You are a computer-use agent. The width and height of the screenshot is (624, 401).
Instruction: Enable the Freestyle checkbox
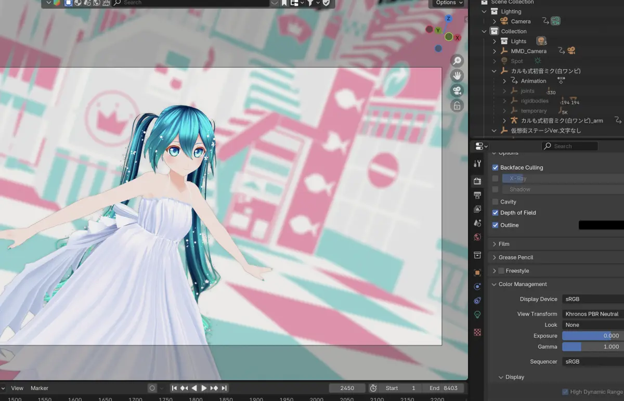(x=501, y=271)
